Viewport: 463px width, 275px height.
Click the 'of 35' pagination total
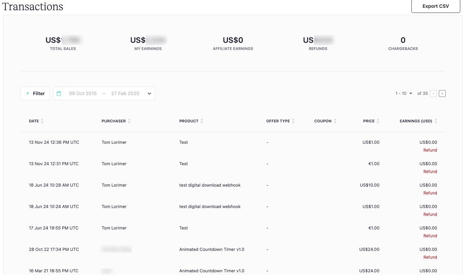(x=423, y=93)
